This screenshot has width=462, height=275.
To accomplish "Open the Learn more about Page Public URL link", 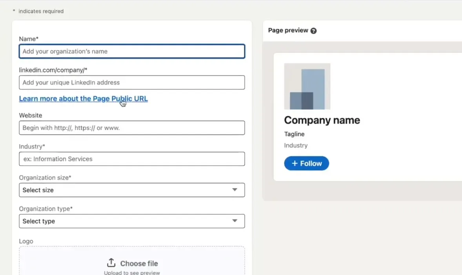I will click(x=83, y=99).
